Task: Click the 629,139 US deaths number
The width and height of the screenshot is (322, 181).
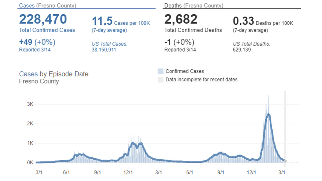Action: (x=242, y=50)
